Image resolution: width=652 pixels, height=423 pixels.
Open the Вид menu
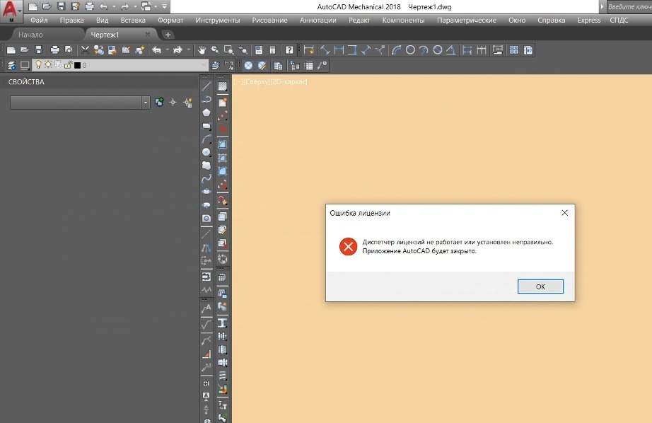[103, 20]
